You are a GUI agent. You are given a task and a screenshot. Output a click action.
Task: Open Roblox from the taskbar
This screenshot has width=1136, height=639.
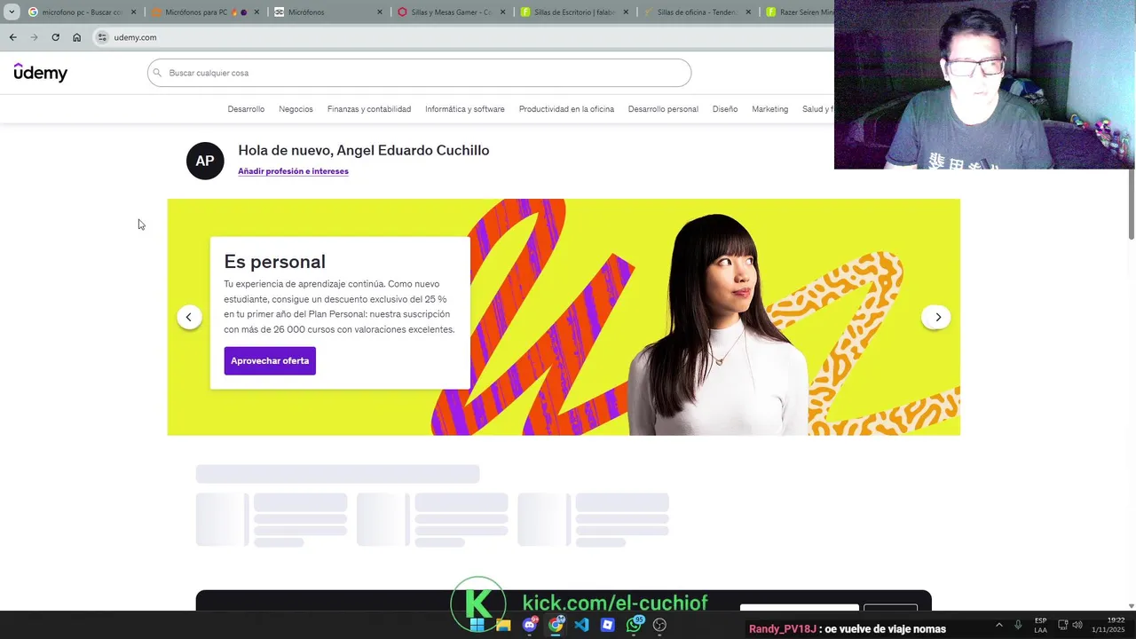coord(607,625)
